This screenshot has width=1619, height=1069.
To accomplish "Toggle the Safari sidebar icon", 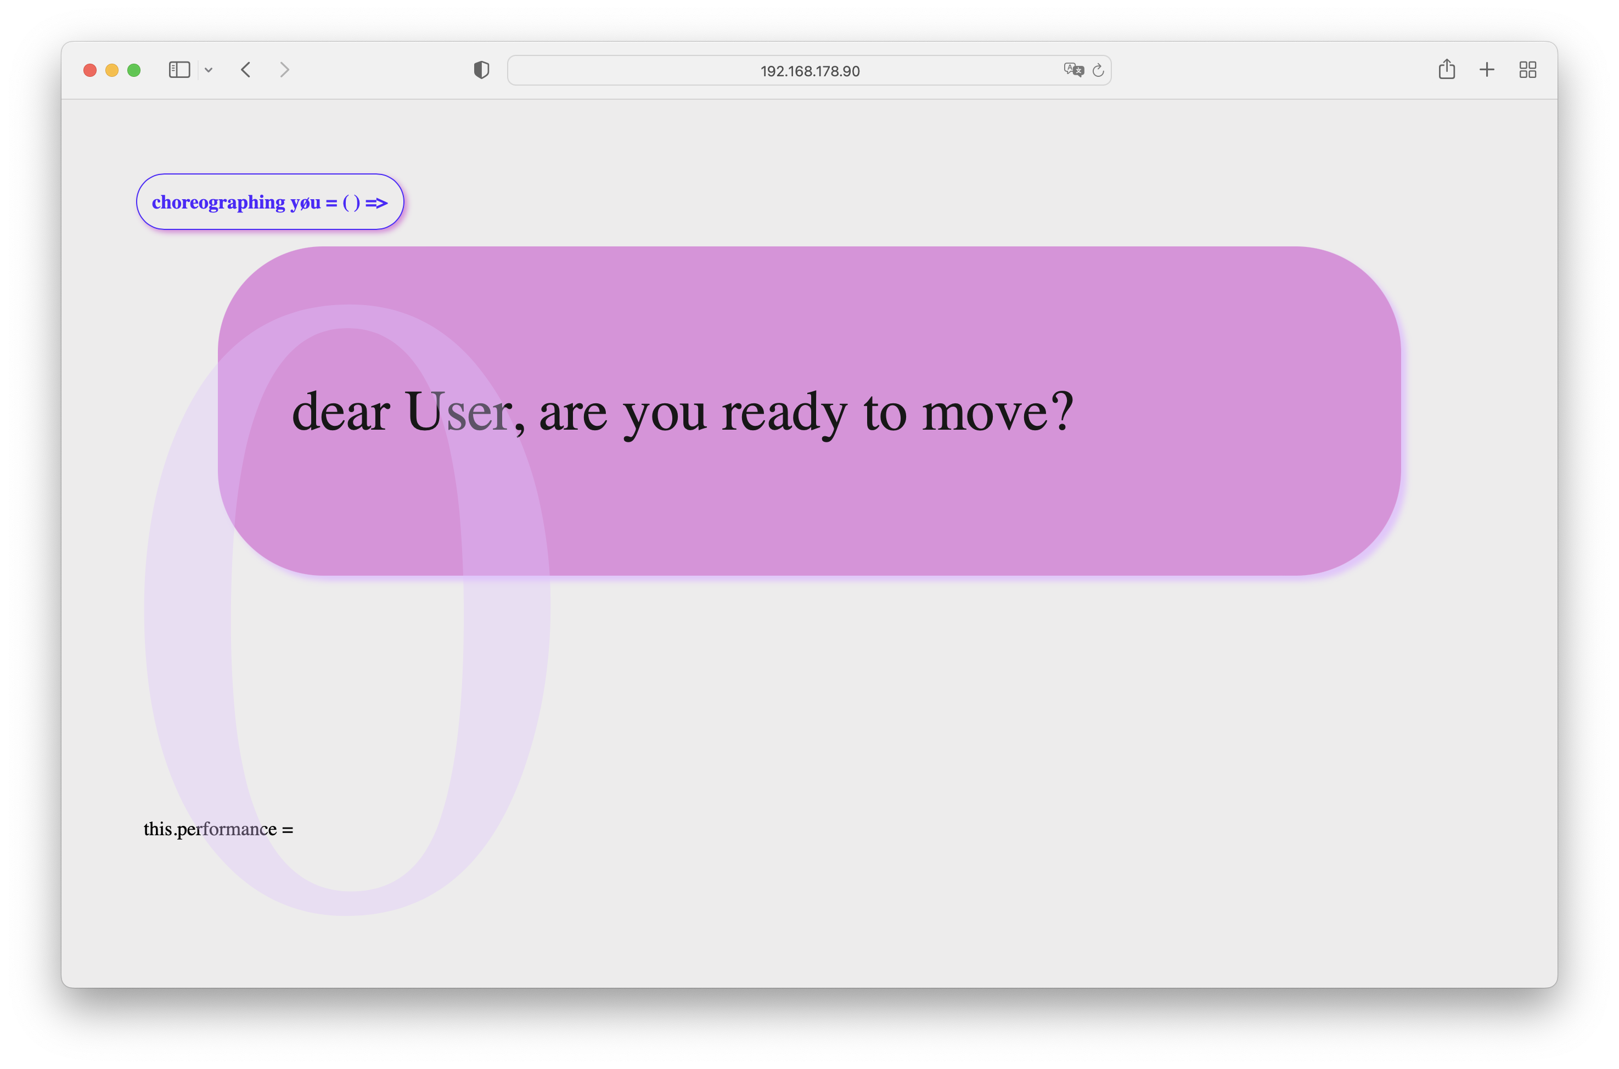I will tap(179, 70).
